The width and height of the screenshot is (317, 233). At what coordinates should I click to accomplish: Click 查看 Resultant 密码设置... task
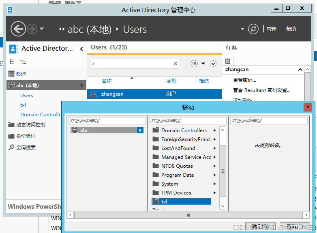coord(261,90)
